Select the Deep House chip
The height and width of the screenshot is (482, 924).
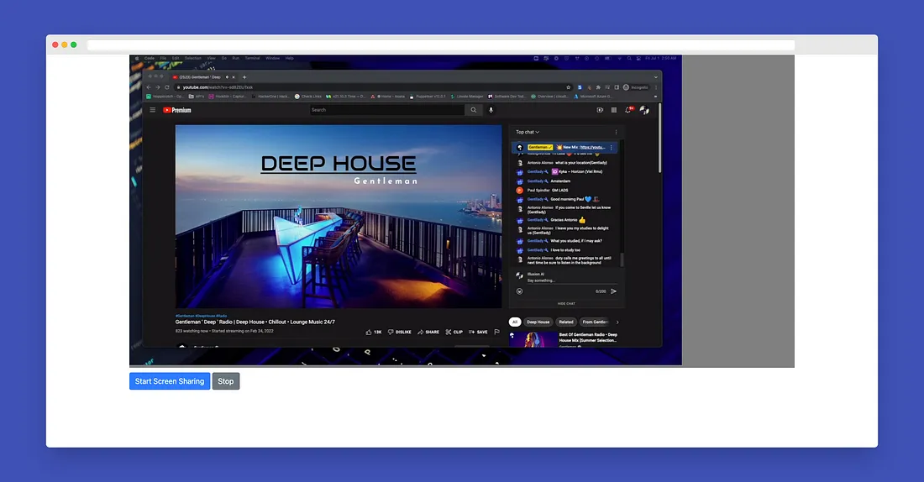tap(538, 322)
